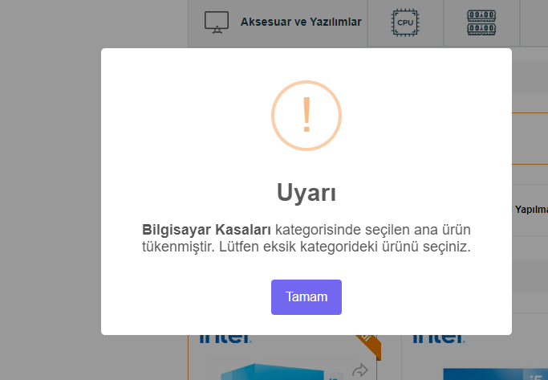Click the monitor icon beside Aksesuar ve Yazılımlar
The width and height of the screenshot is (548, 380).
click(x=217, y=22)
